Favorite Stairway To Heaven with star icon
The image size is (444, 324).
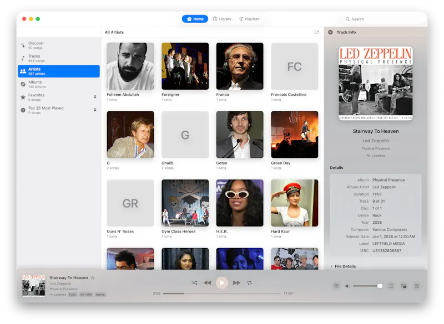(93, 277)
